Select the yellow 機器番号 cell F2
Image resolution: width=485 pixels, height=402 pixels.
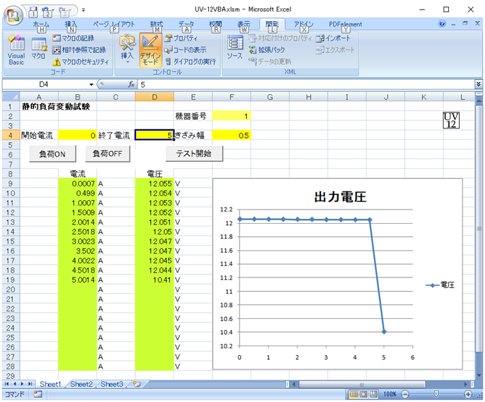[x=231, y=116]
